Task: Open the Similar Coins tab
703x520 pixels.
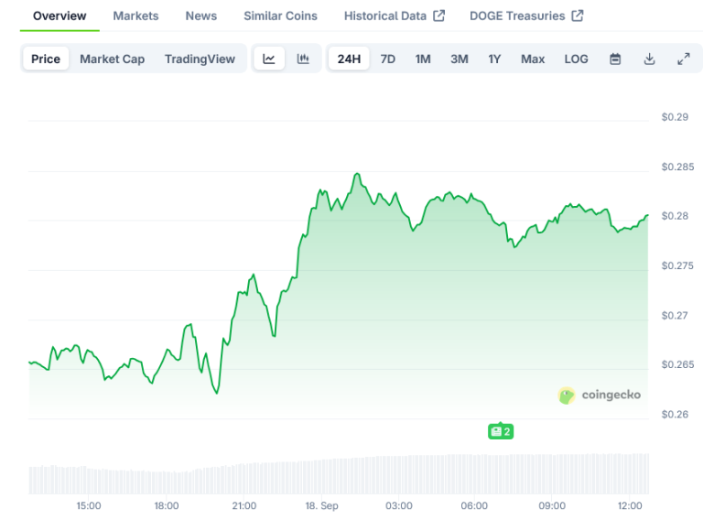Action: point(280,16)
